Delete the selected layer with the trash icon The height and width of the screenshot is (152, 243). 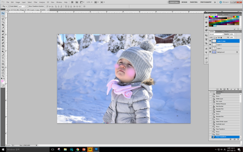click(238, 89)
